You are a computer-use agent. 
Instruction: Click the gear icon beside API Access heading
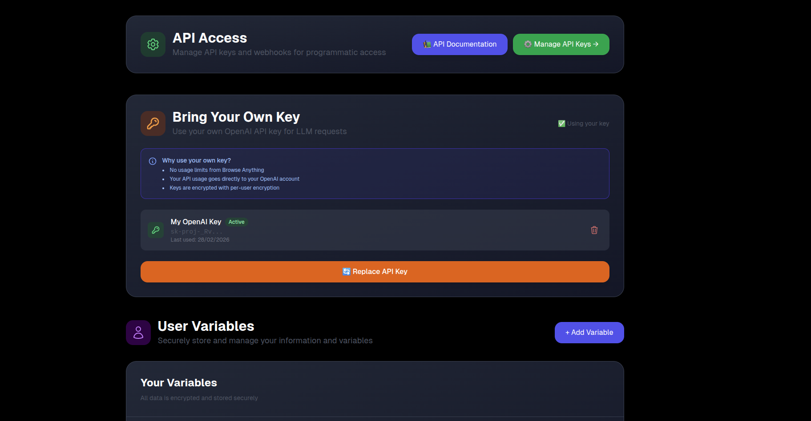[x=153, y=44]
